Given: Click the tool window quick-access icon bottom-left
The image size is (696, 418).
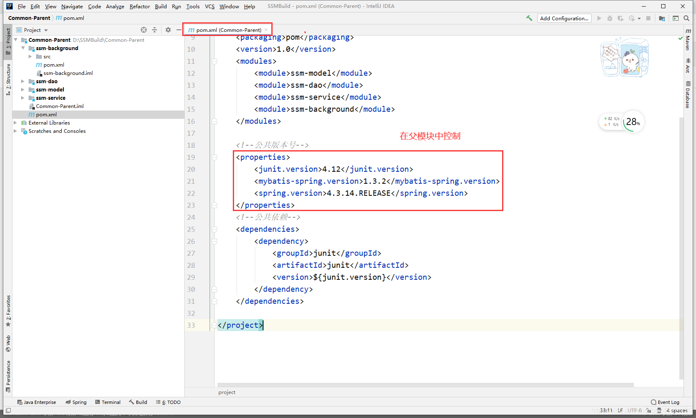Looking at the screenshot, I should point(8,411).
